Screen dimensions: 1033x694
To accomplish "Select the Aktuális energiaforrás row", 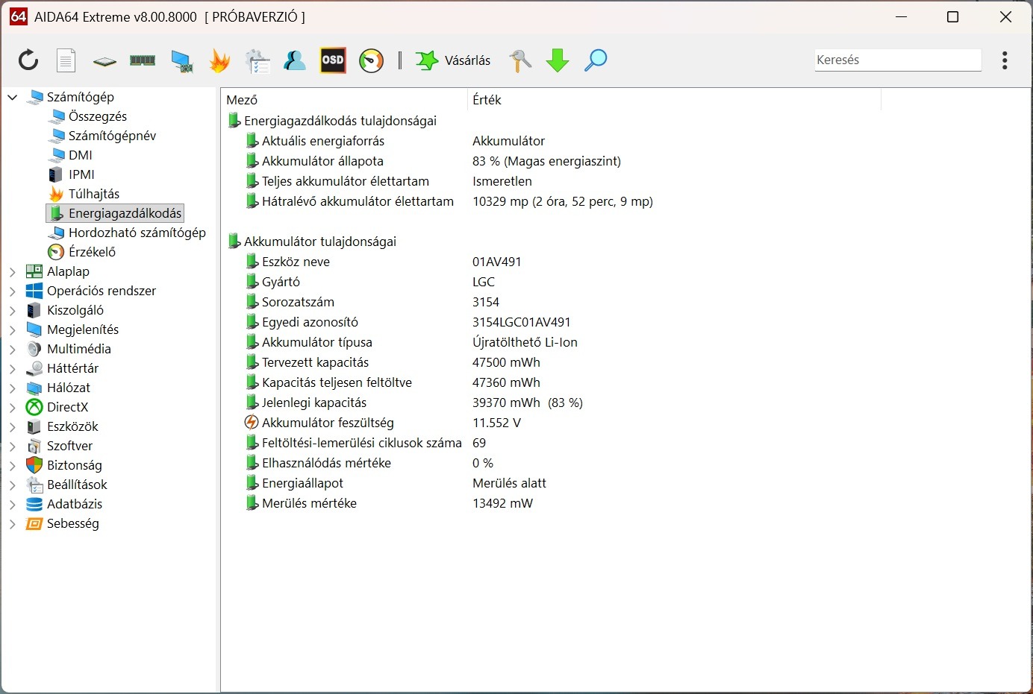I will tap(552, 141).
